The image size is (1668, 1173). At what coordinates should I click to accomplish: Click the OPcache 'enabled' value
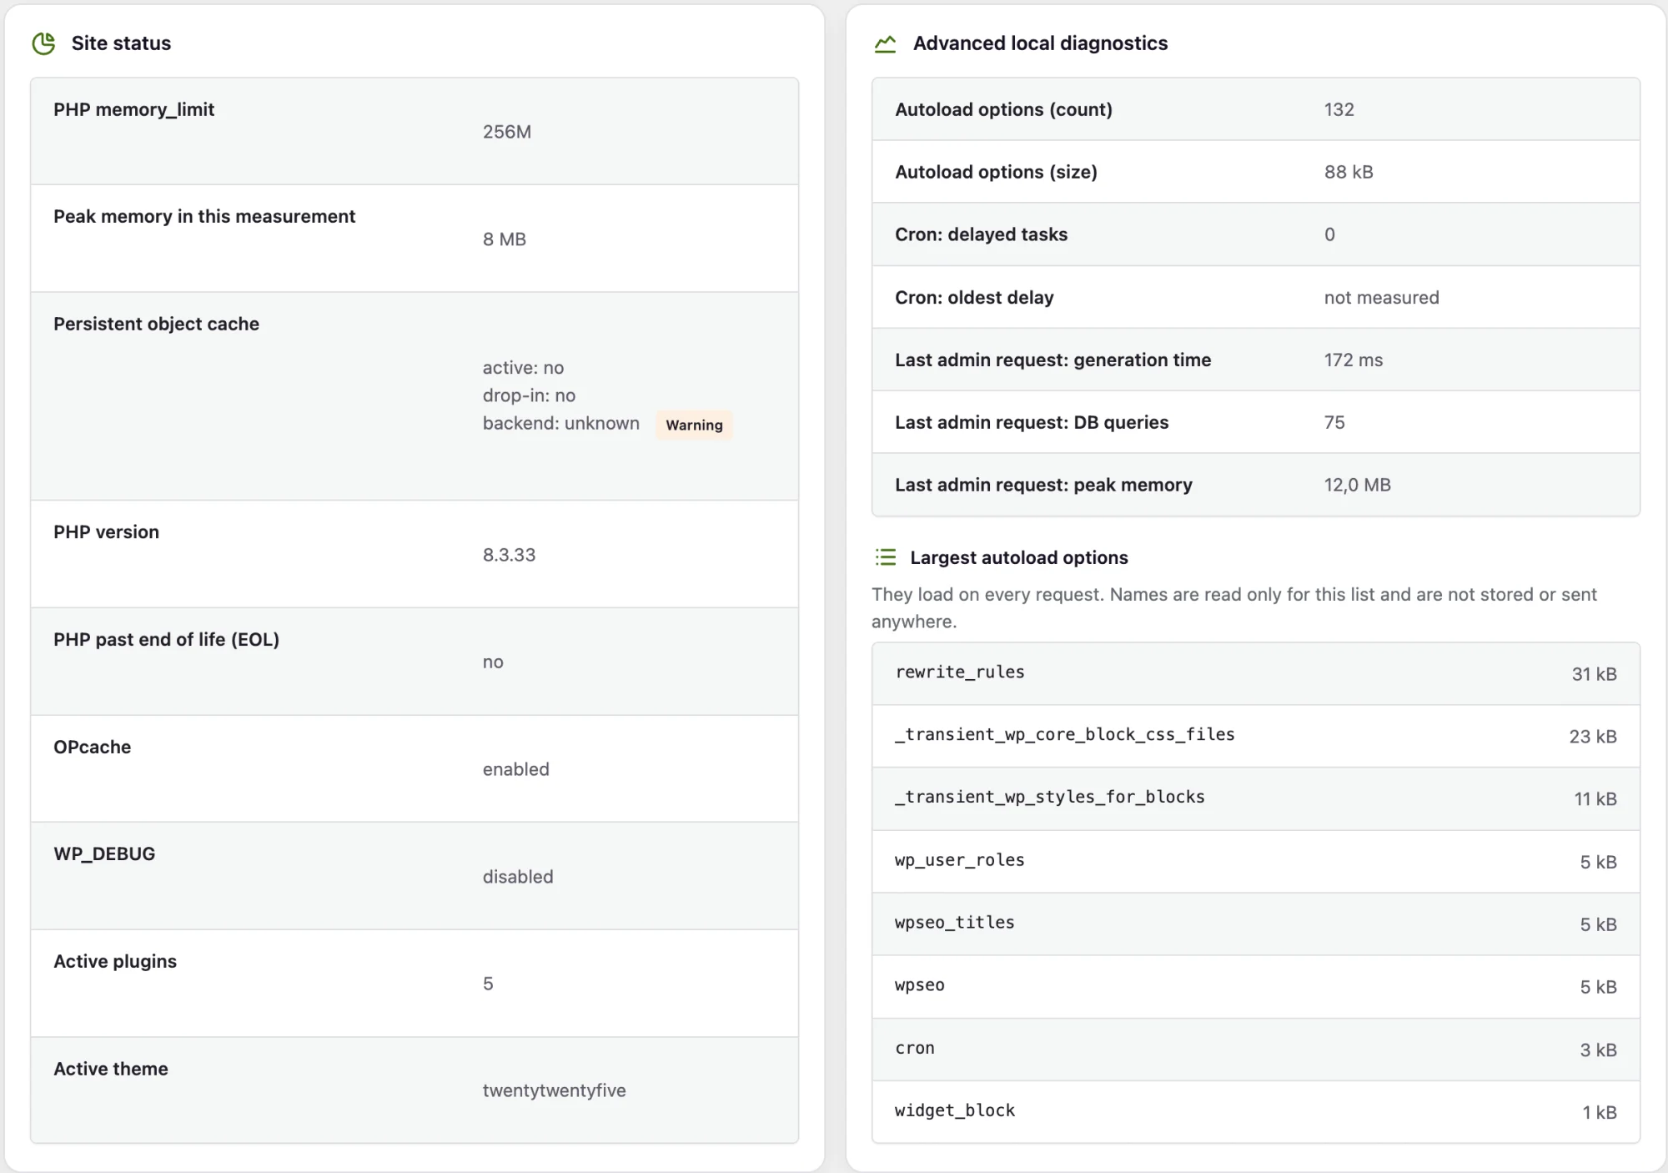point(515,769)
